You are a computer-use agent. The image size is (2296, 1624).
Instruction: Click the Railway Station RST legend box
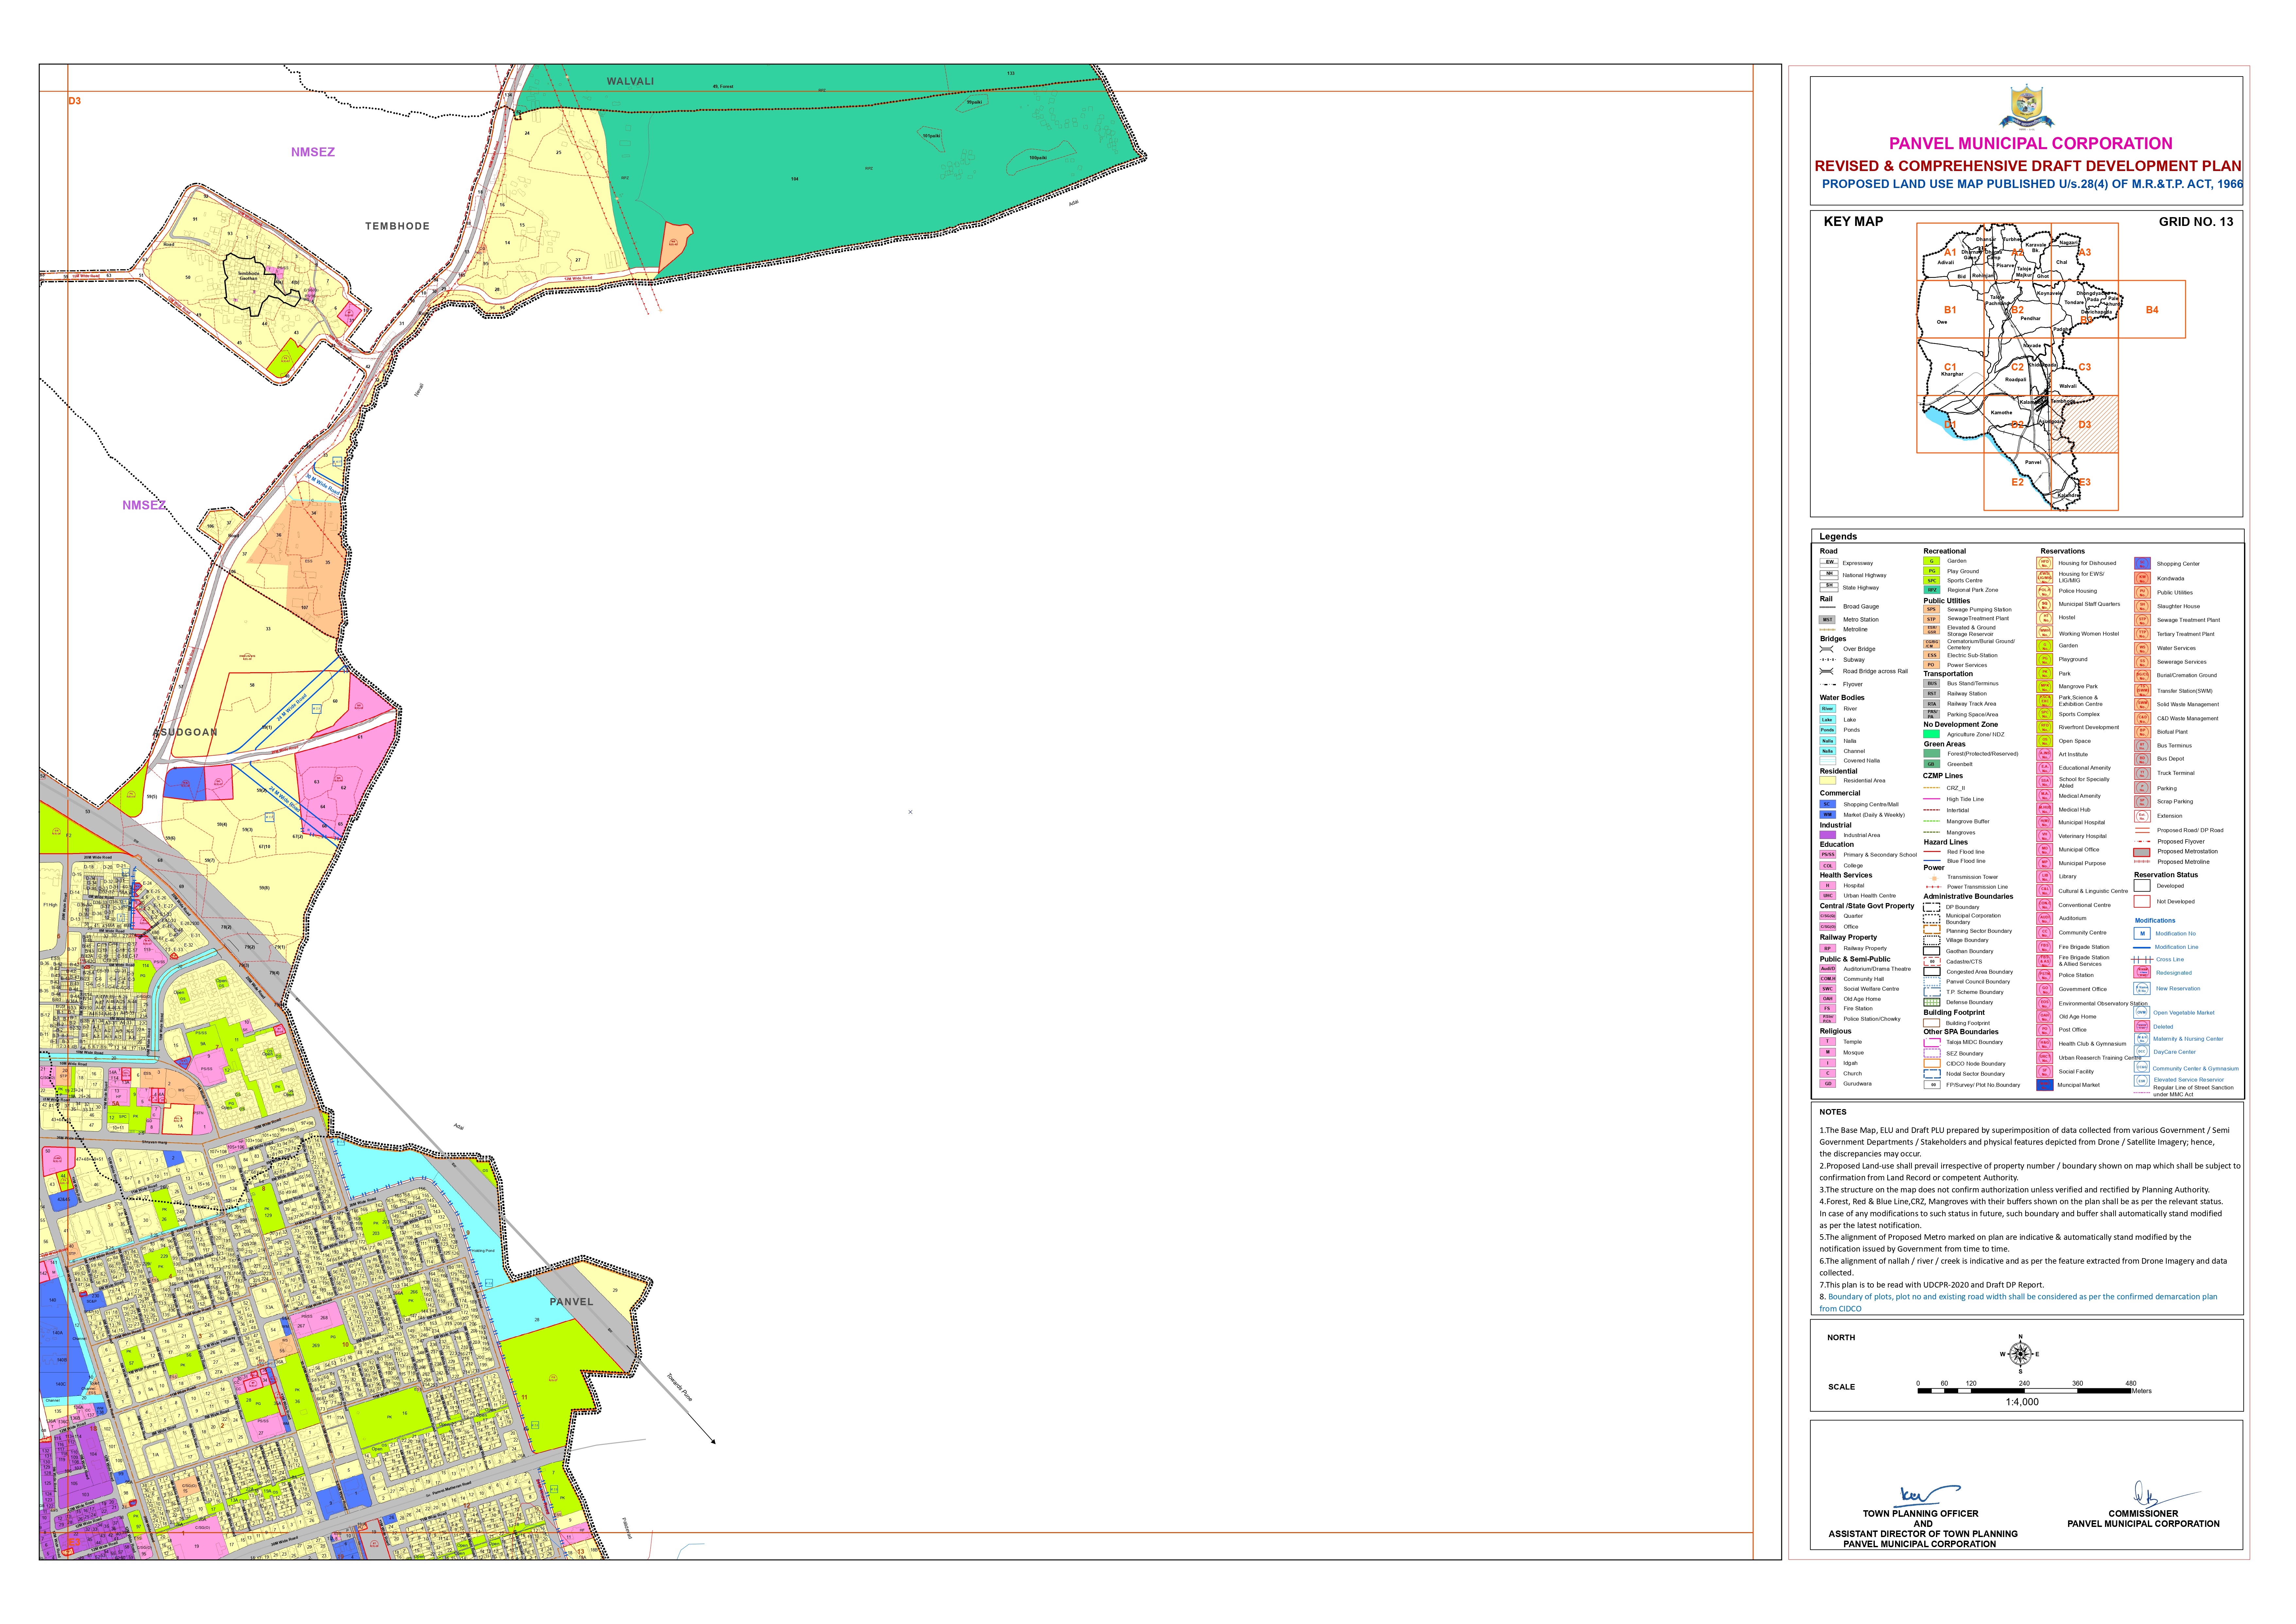pyautogui.click(x=1932, y=694)
